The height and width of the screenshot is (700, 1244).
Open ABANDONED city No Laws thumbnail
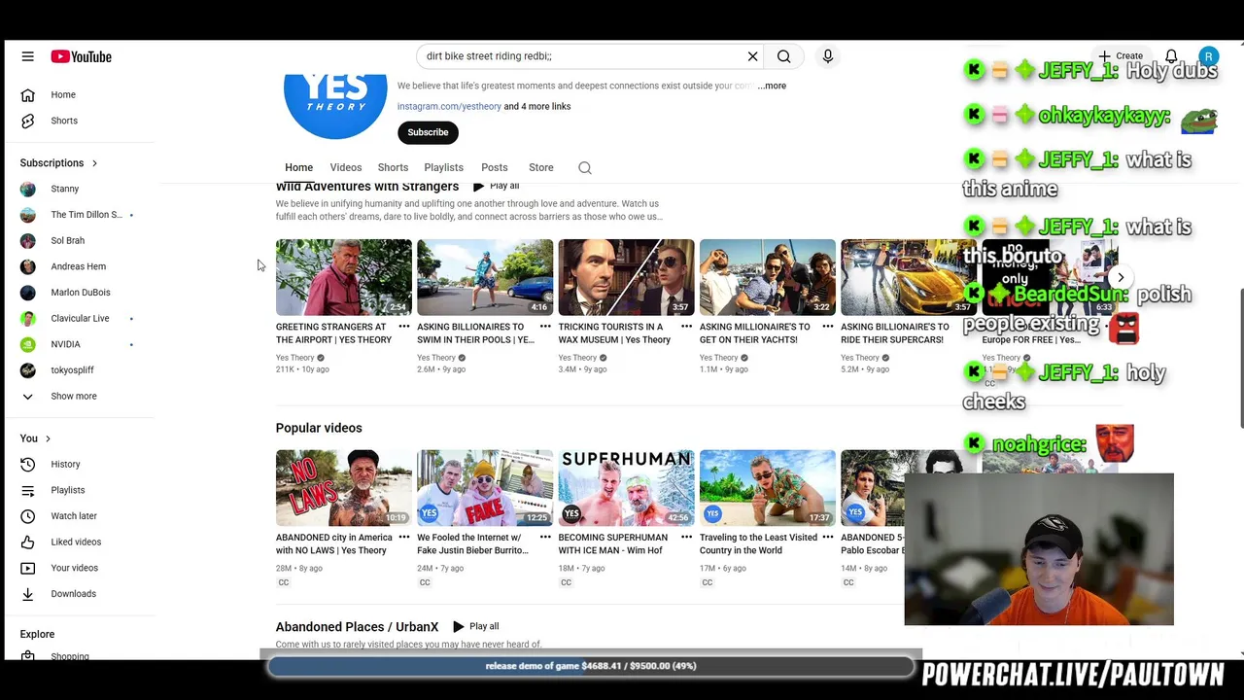point(344,487)
